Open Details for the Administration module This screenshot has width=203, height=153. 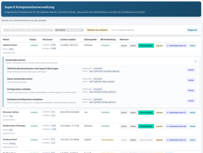point(192,46)
